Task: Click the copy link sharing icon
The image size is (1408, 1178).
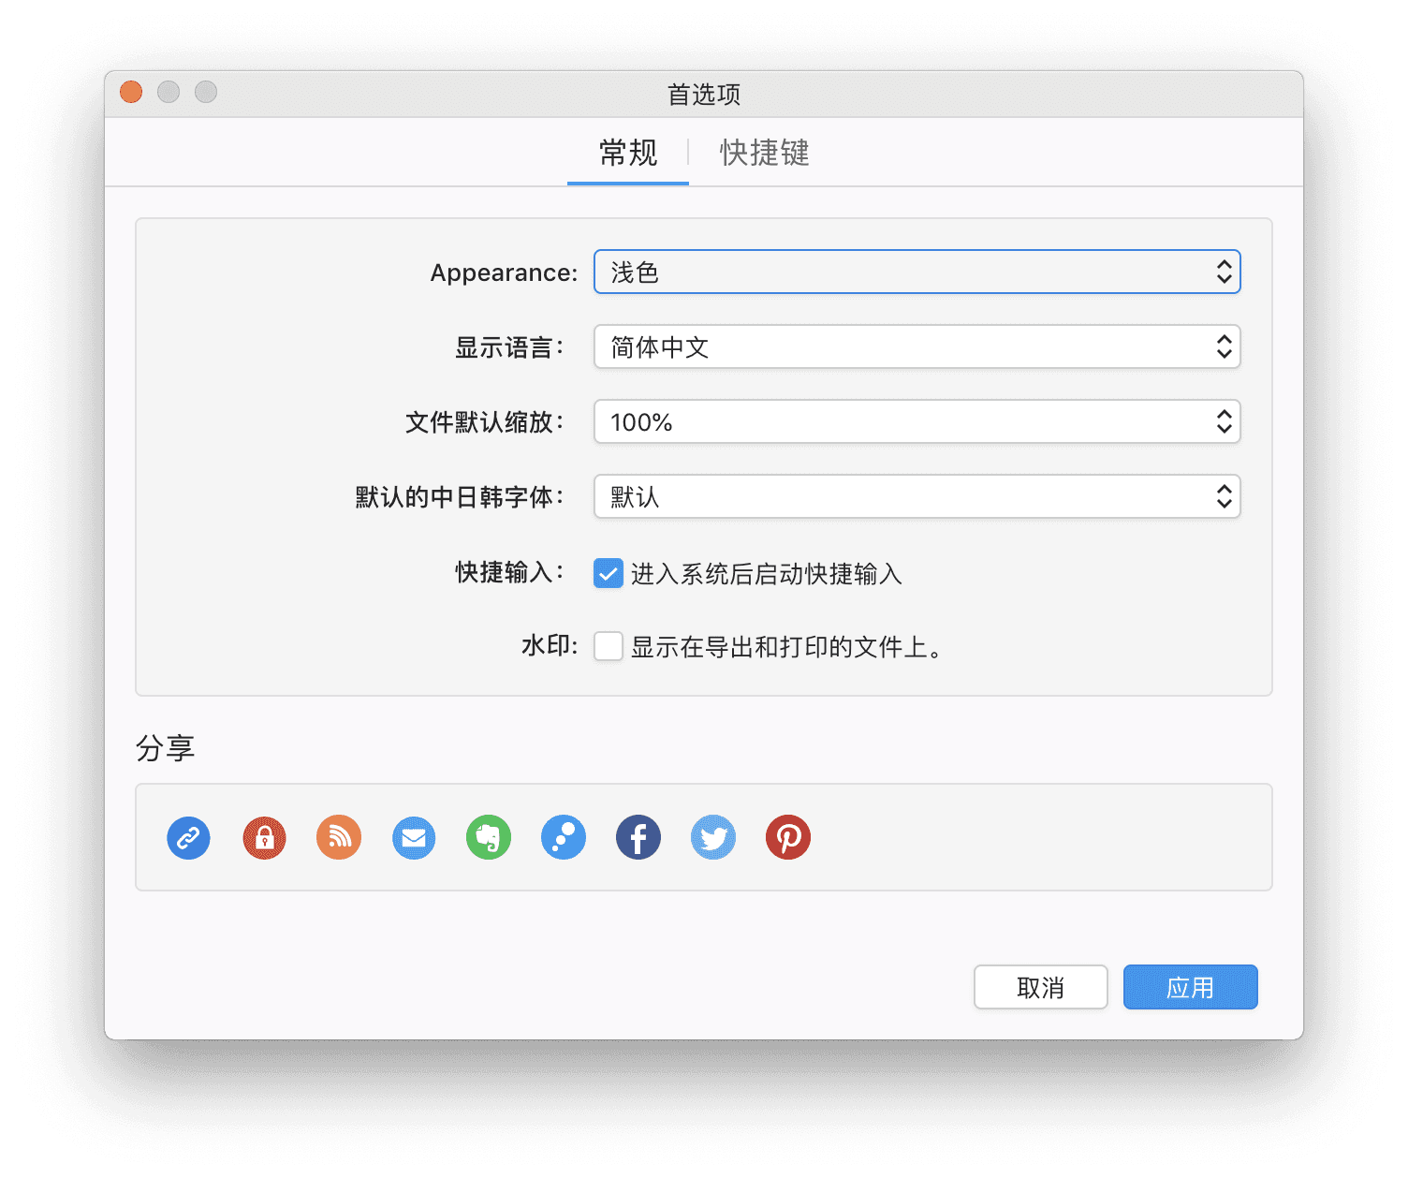Action: click(x=188, y=837)
